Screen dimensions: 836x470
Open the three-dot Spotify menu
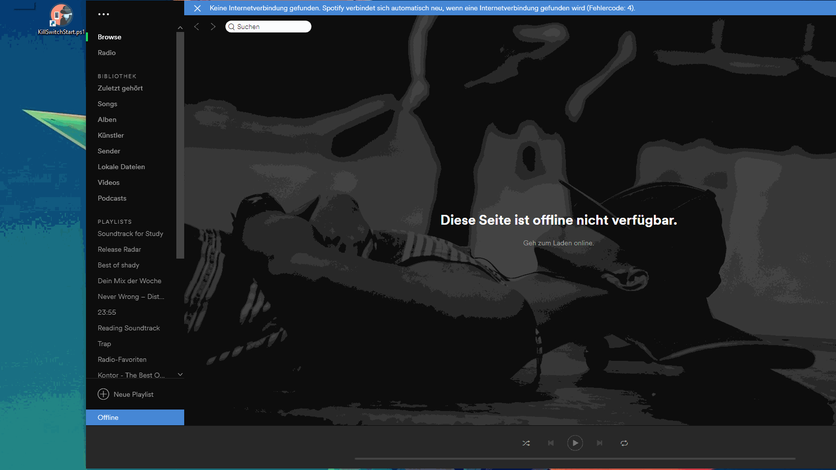point(103,14)
